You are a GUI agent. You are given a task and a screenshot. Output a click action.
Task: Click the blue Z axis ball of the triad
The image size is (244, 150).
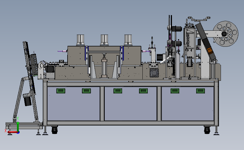pos(18,133)
